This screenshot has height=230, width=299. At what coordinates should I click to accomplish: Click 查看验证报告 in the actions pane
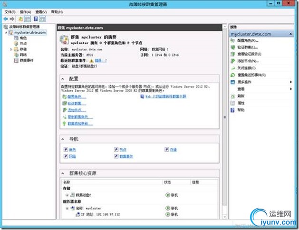(249, 54)
